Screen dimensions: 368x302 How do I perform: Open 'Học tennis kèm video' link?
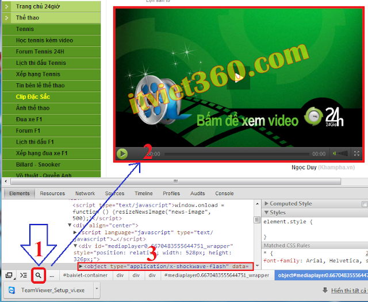click(51, 40)
